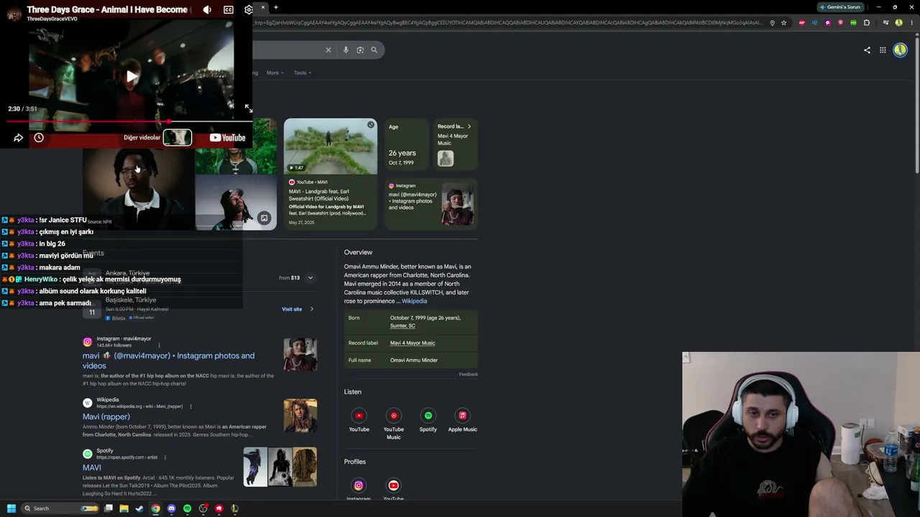Expand the Record label card arrow

(469, 126)
